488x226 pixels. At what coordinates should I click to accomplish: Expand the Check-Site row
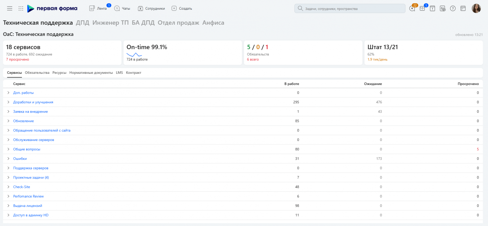click(x=8, y=187)
